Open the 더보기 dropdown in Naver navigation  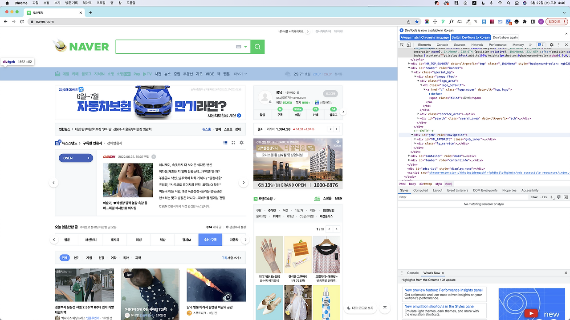tap(237, 74)
